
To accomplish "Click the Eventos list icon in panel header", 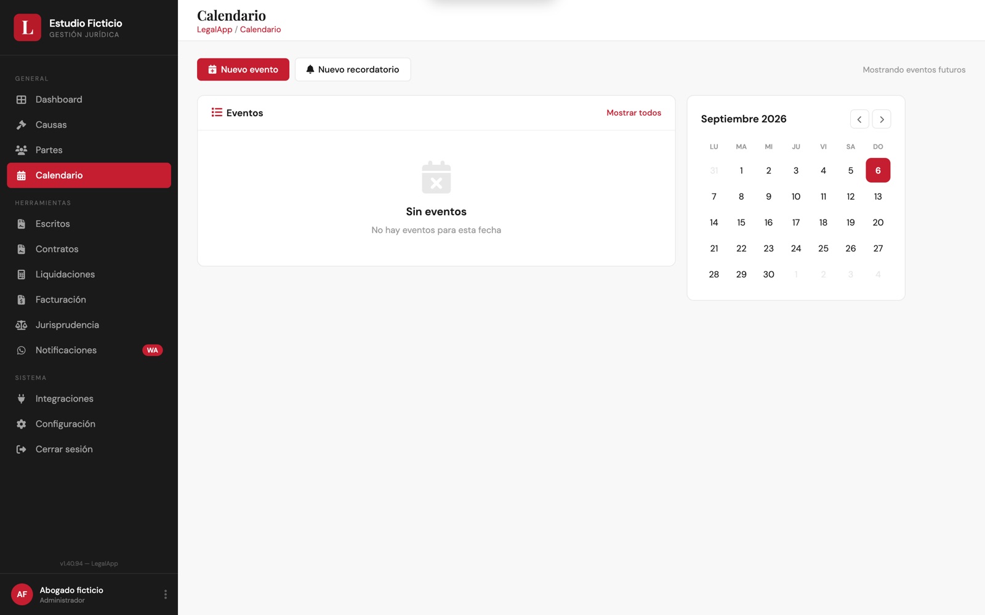I will 217,113.
